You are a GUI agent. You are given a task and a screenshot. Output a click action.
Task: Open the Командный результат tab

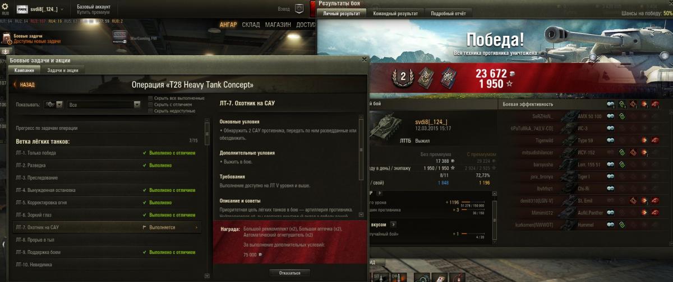click(x=396, y=13)
